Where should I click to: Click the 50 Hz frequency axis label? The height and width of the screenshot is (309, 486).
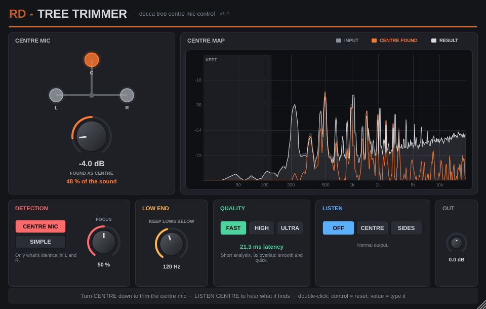[238, 185]
